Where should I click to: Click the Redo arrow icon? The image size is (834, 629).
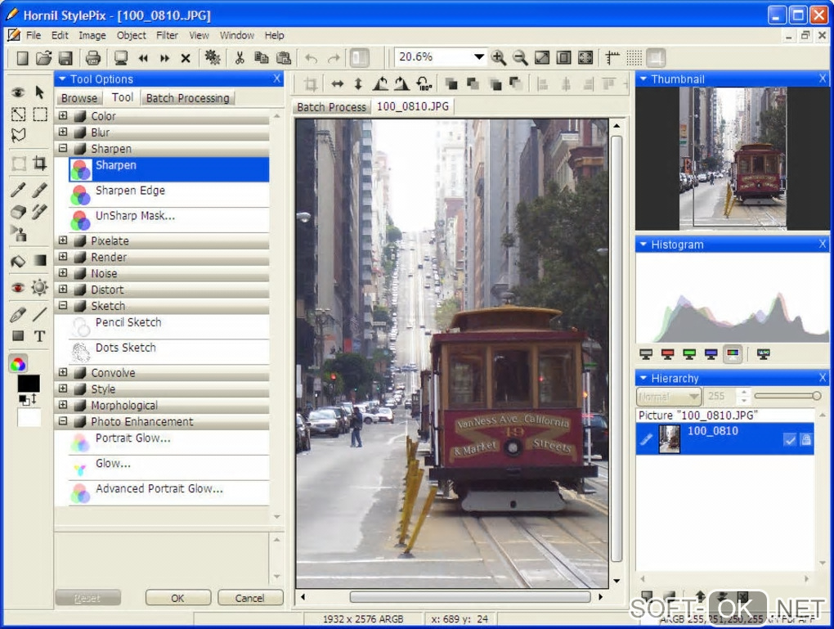click(334, 58)
